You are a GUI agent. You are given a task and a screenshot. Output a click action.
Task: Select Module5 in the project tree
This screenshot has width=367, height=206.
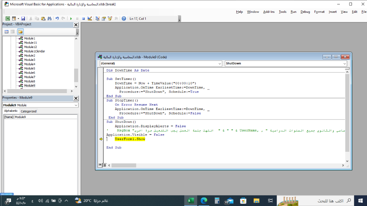pyautogui.click(x=29, y=69)
